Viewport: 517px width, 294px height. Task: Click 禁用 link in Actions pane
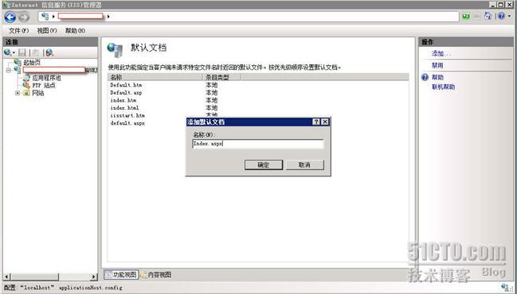(437, 65)
